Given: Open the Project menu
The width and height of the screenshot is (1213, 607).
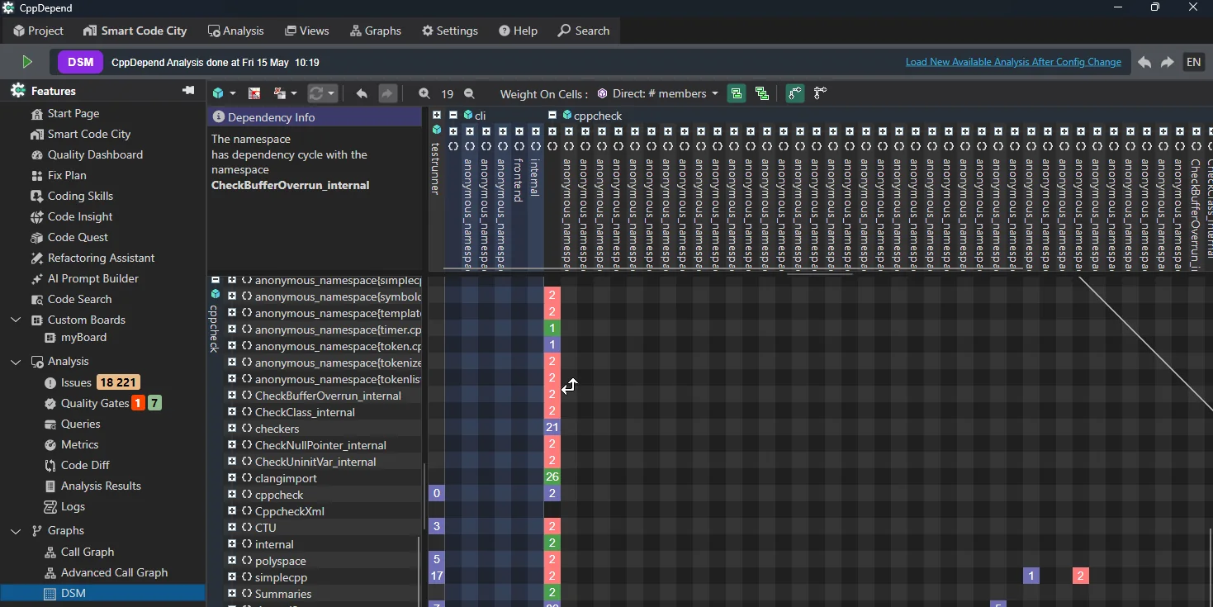Looking at the screenshot, I should point(38,31).
